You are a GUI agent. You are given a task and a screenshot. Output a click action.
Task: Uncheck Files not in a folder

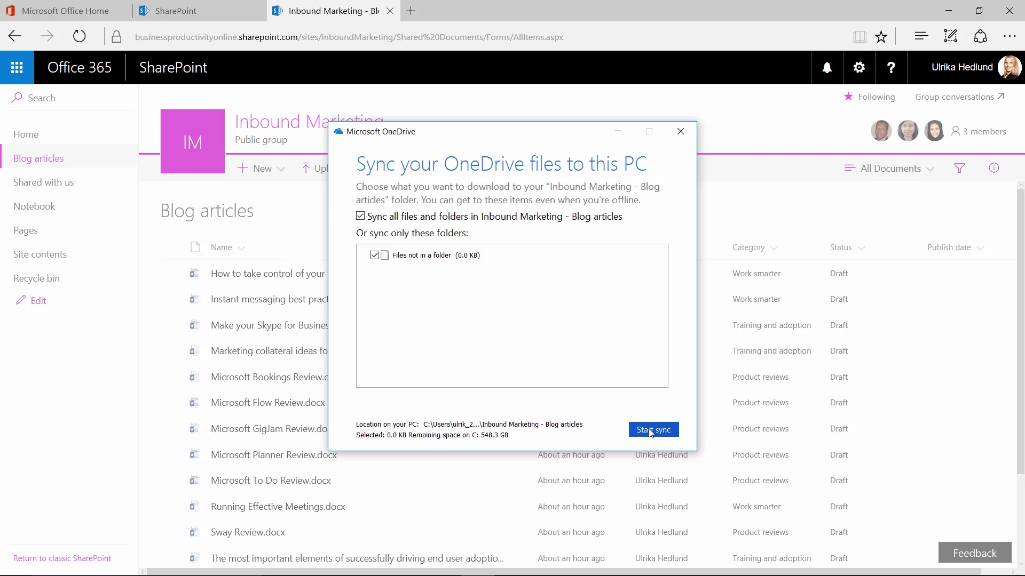(x=375, y=255)
